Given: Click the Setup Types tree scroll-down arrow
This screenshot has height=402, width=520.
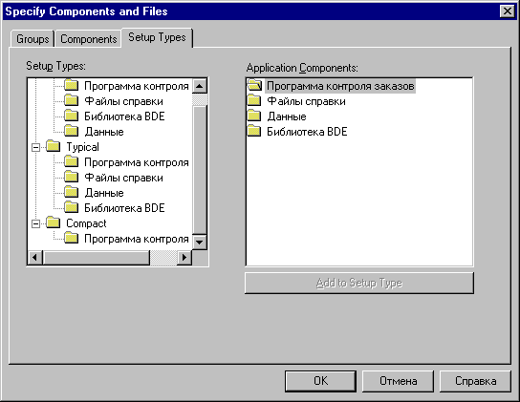Looking at the screenshot, I should click(x=200, y=242).
